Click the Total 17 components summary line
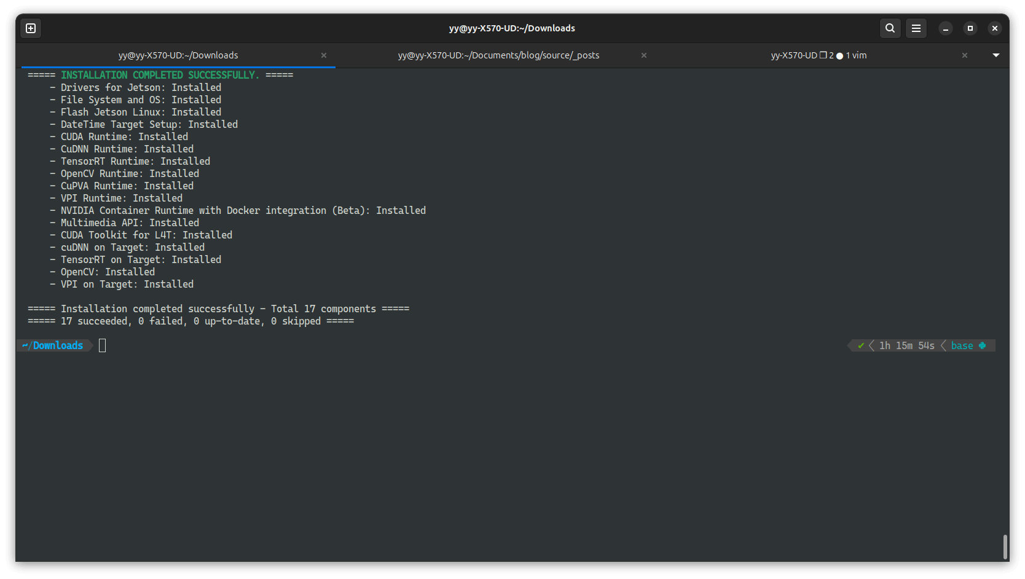Viewport: 1025px width, 579px height. pyautogui.click(x=219, y=309)
